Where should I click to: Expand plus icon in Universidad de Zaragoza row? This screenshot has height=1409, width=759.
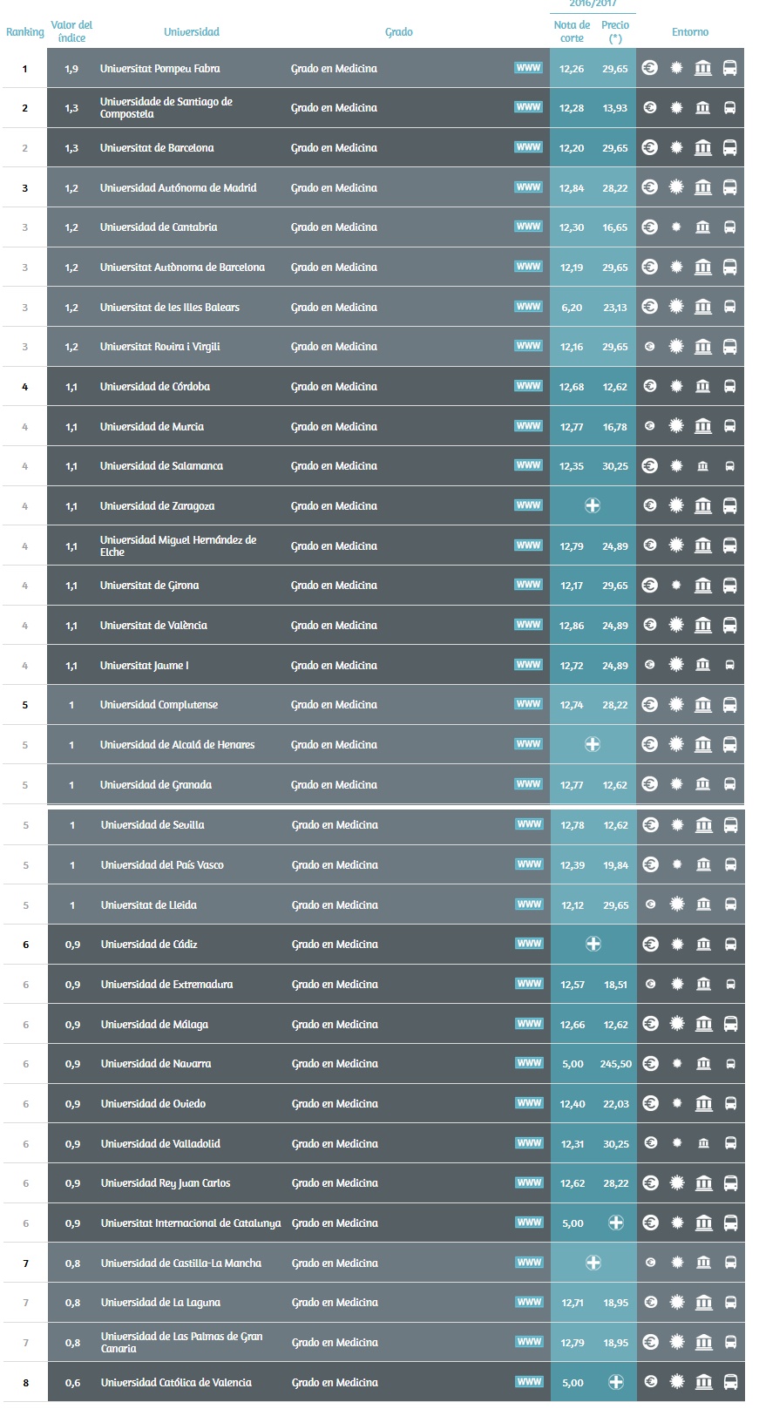point(593,505)
